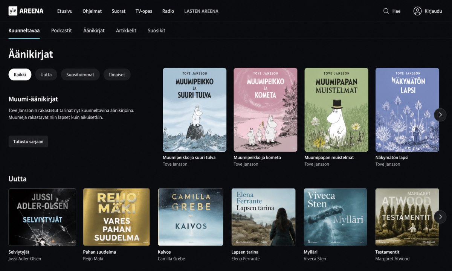
Task: Click the Tutustu sarjaan button
Action: [x=28, y=142]
